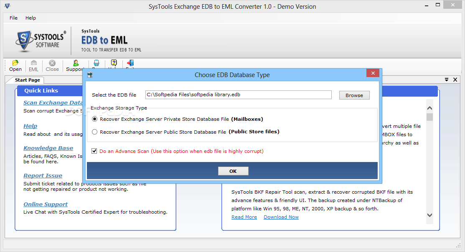Click the scroll up arrow in the right panel
This screenshot has height=252, width=465.
pos(430,108)
